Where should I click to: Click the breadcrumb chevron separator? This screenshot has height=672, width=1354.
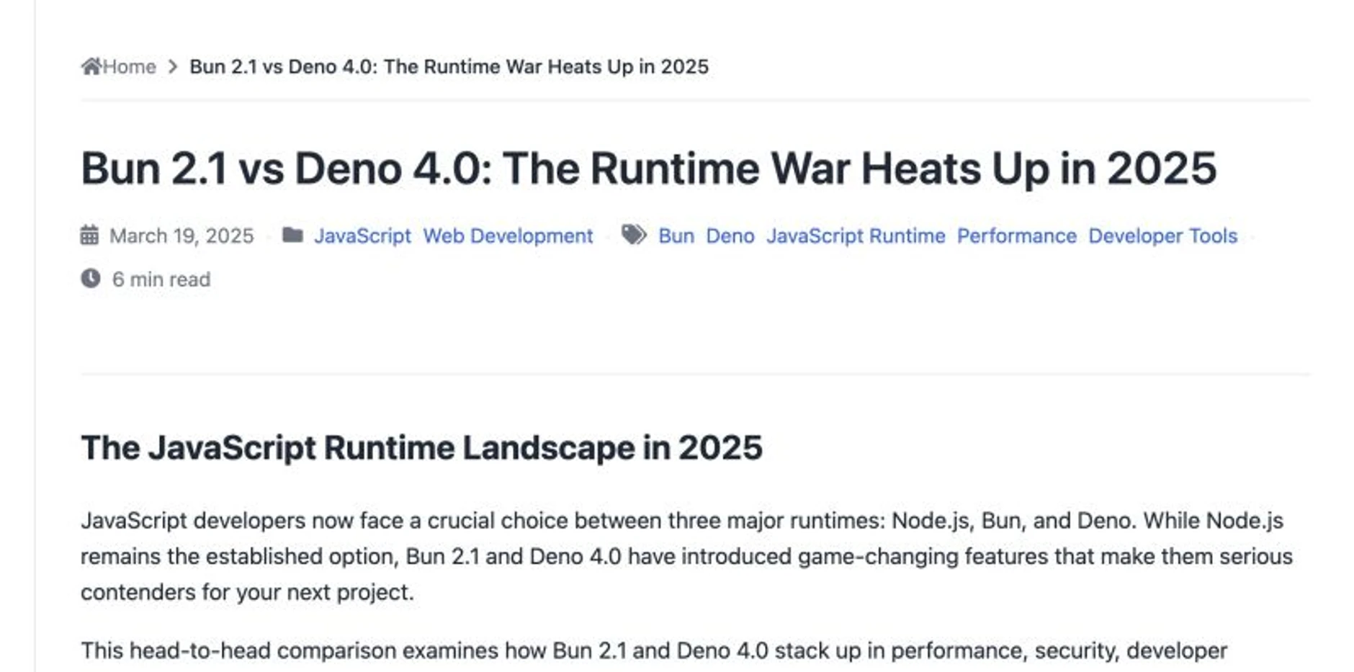coord(173,67)
